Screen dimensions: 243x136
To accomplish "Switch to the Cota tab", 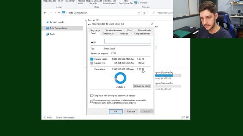I will [x=129, y=30].
